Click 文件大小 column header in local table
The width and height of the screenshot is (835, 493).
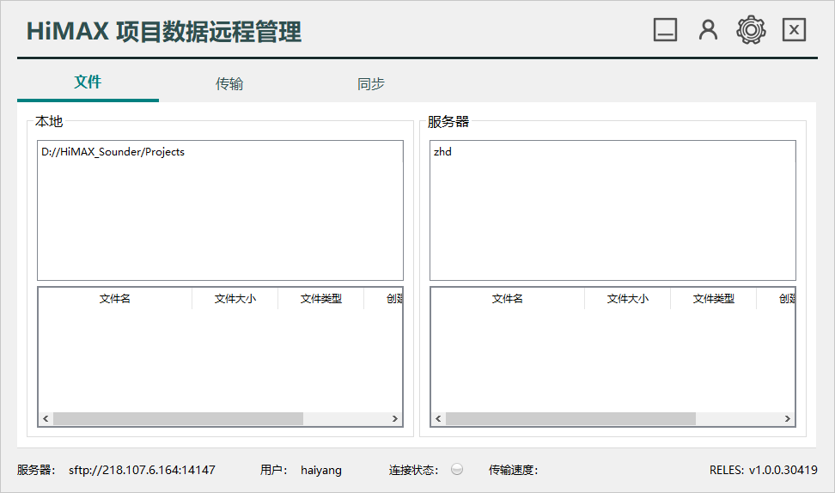tap(235, 299)
